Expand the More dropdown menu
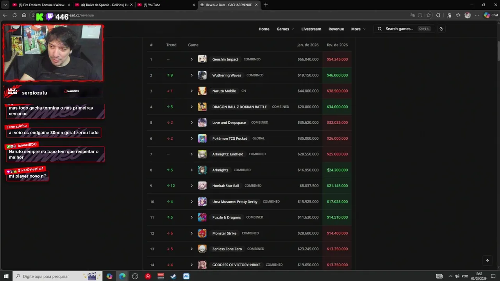Screen dimensions: 500x281 pyautogui.click(x=358, y=29)
